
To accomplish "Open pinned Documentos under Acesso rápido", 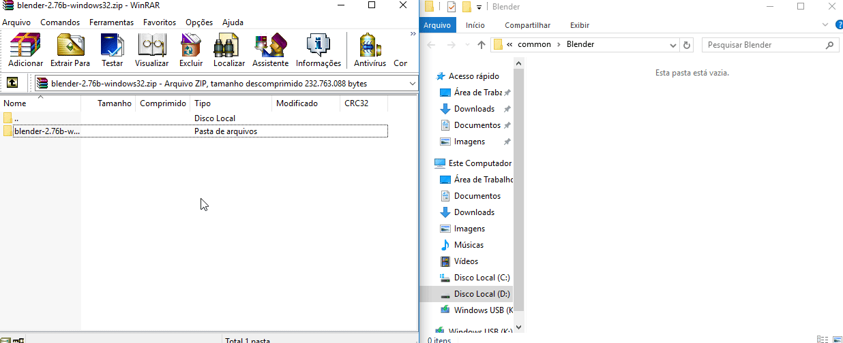I will tap(477, 125).
